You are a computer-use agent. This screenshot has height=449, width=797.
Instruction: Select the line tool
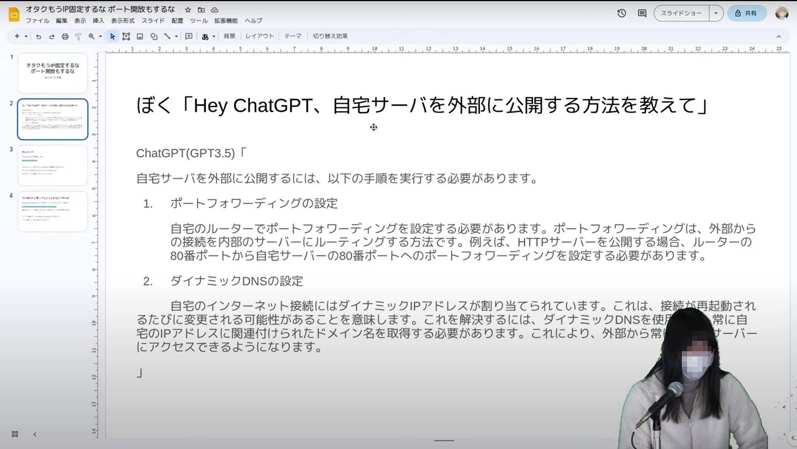(167, 36)
